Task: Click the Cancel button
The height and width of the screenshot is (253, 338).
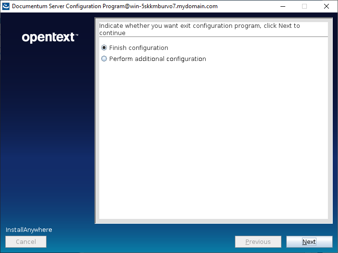Action: tap(26, 242)
